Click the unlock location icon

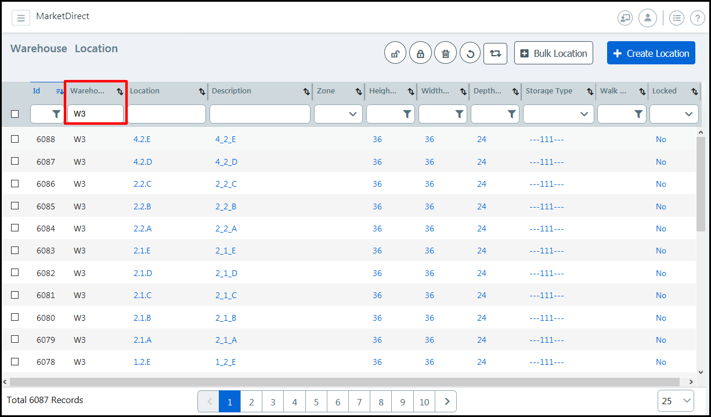pyautogui.click(x=395, y=53)
